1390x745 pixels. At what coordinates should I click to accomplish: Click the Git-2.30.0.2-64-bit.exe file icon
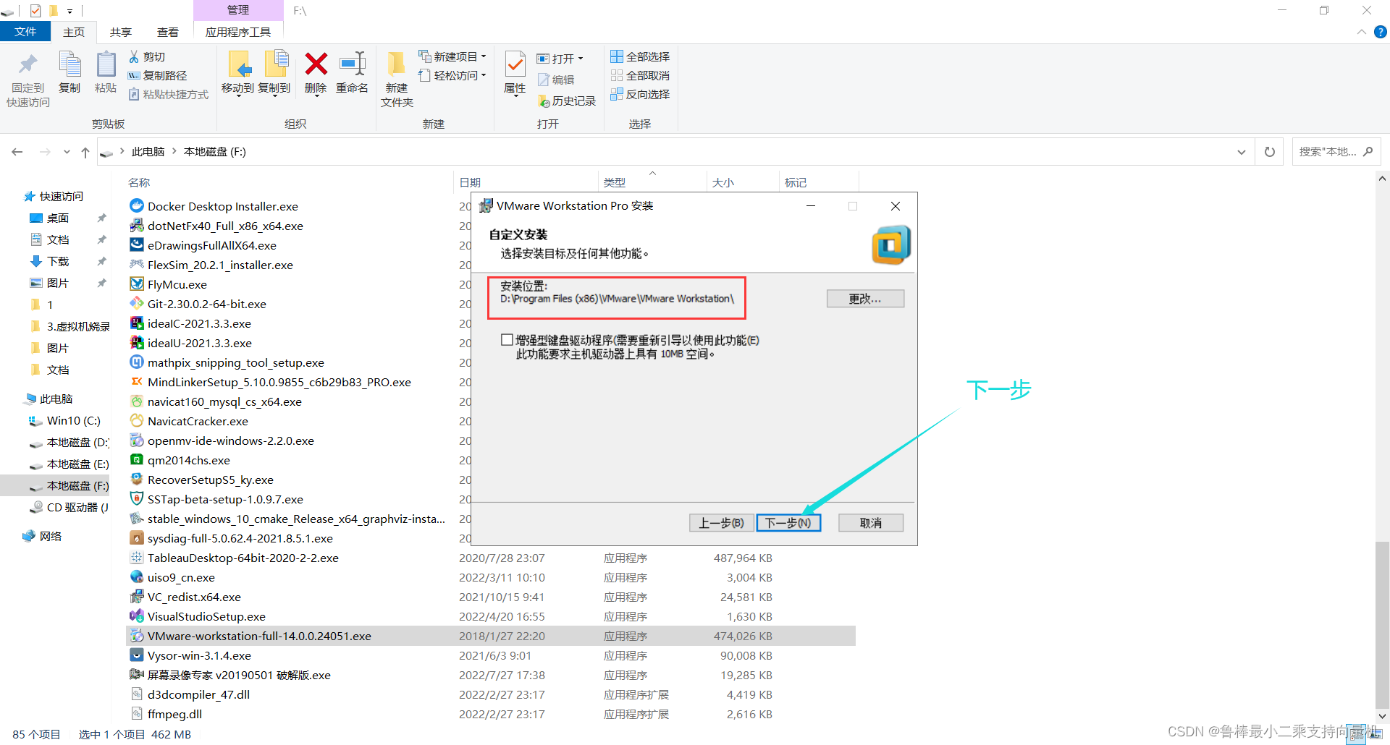click(x=136, y=303)
